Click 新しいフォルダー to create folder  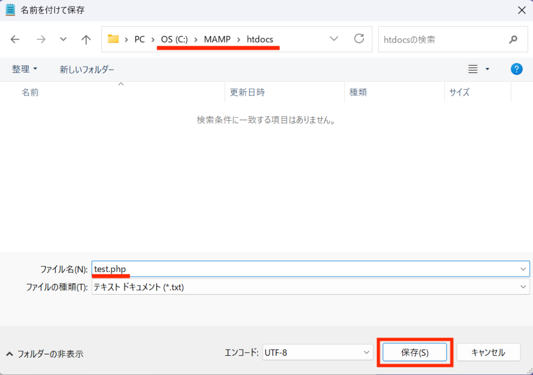[87, 69]
